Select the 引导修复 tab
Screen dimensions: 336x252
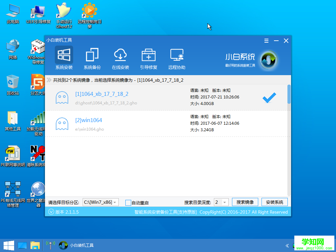point(149,59)
